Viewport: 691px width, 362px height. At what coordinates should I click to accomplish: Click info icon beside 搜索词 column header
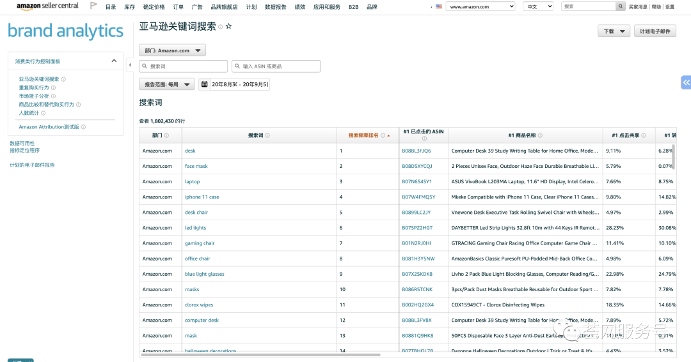click(267, 135)
